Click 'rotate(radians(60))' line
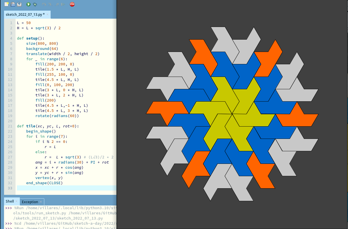This screenshot has height=229, width=348. point(57,116)
